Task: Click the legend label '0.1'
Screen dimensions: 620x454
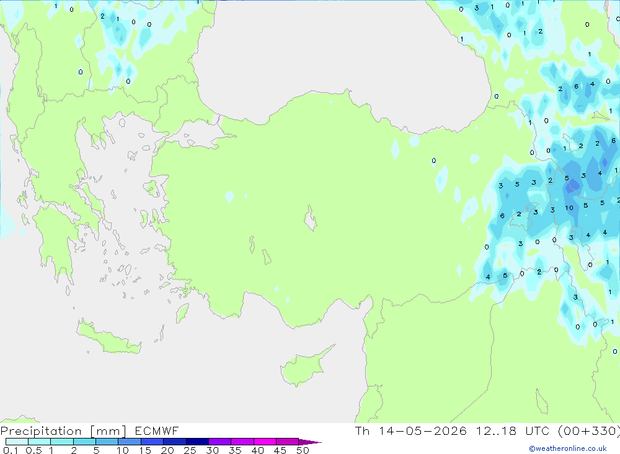Action: [11, 450]
